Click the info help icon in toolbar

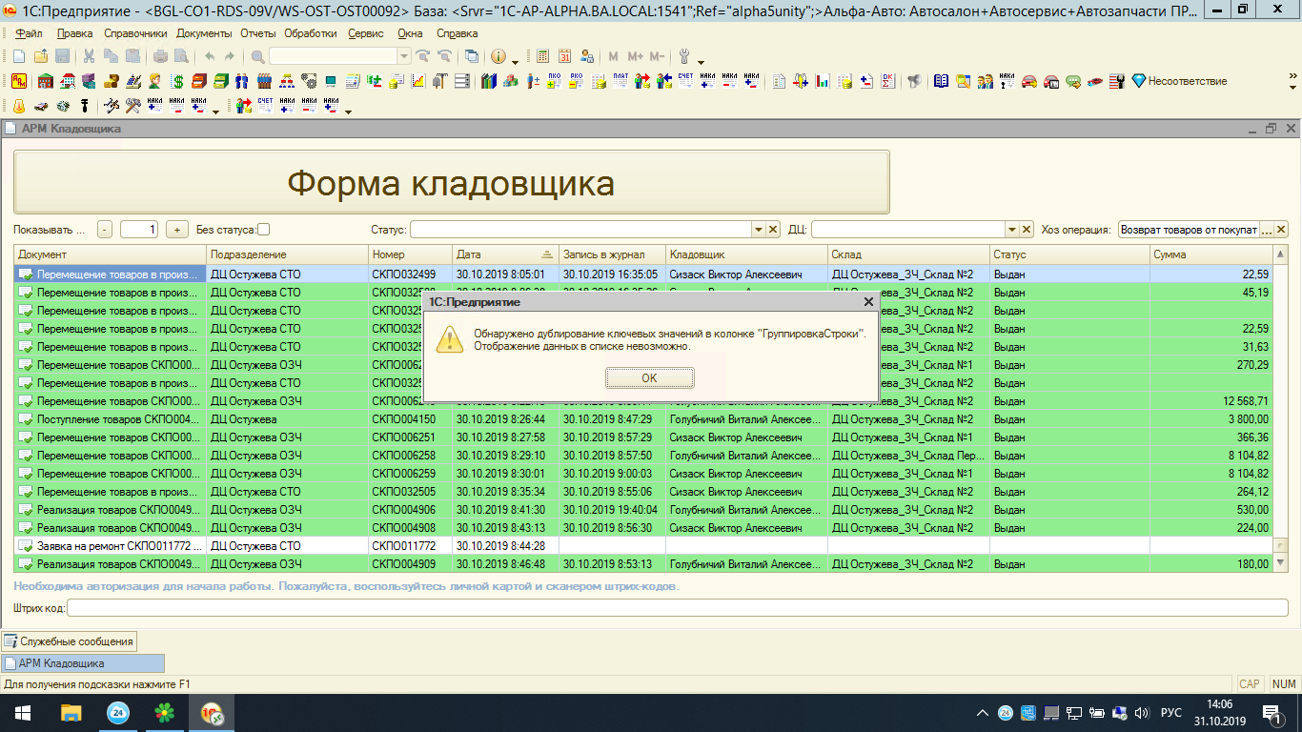pyautogui.click(x=498, y=57)
